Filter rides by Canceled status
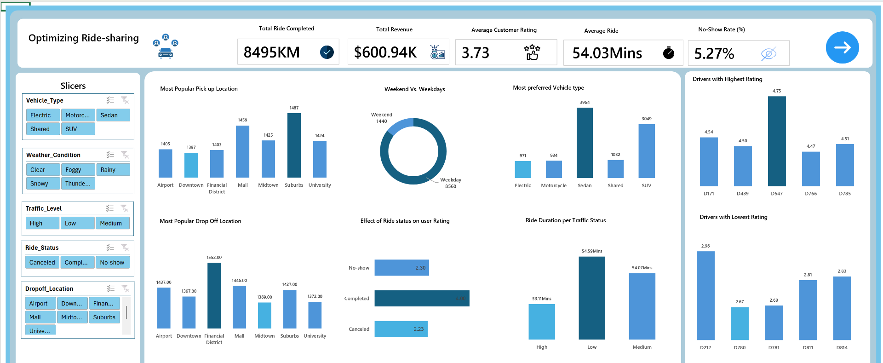 coord(42,262)
